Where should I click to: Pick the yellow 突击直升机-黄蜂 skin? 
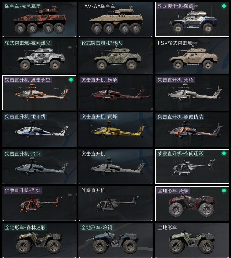pos(116,130)
